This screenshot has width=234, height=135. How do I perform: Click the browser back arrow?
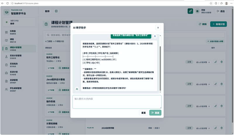3,3
